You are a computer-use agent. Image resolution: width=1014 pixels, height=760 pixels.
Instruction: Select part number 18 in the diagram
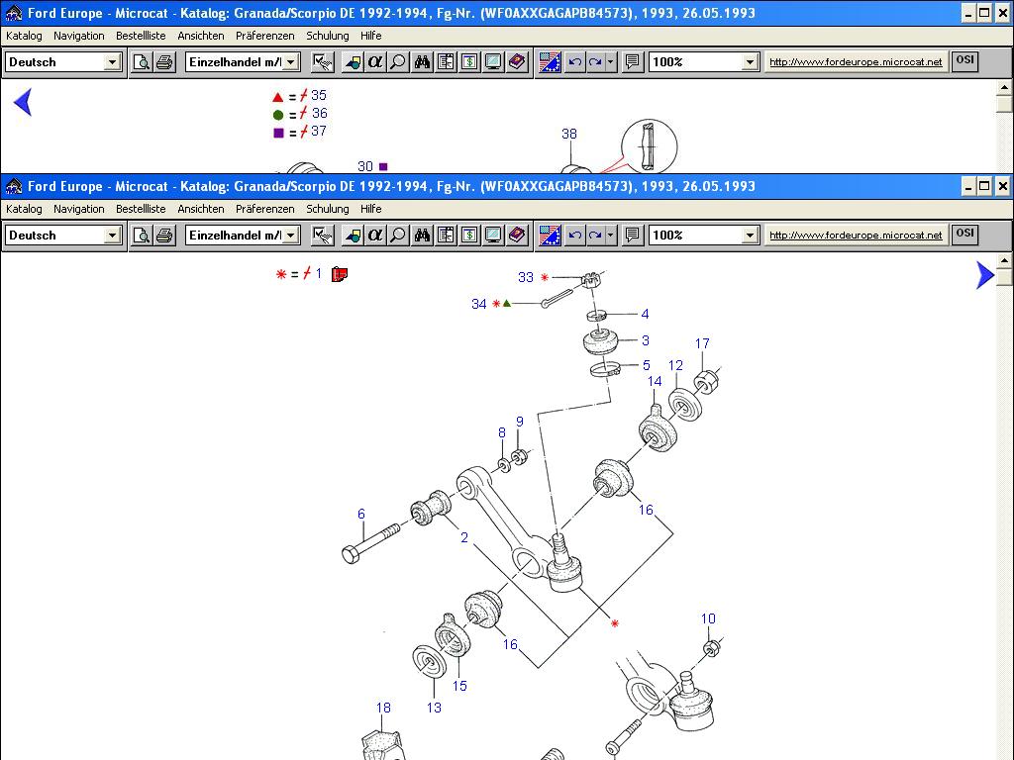[383, 708]
